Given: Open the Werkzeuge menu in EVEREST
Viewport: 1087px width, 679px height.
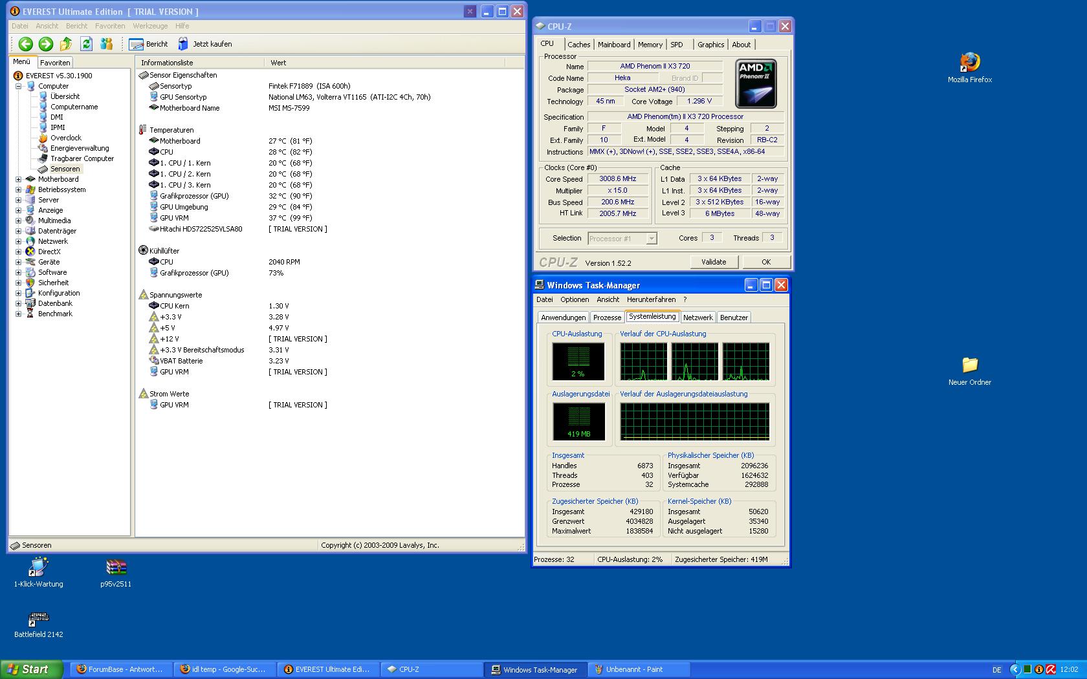Looking at the screenshot, I should pos(150,26).
